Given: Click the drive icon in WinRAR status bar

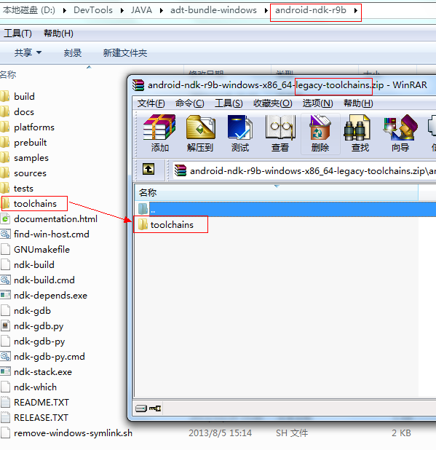Looking at the screenshot, I should tap(140, 408).
